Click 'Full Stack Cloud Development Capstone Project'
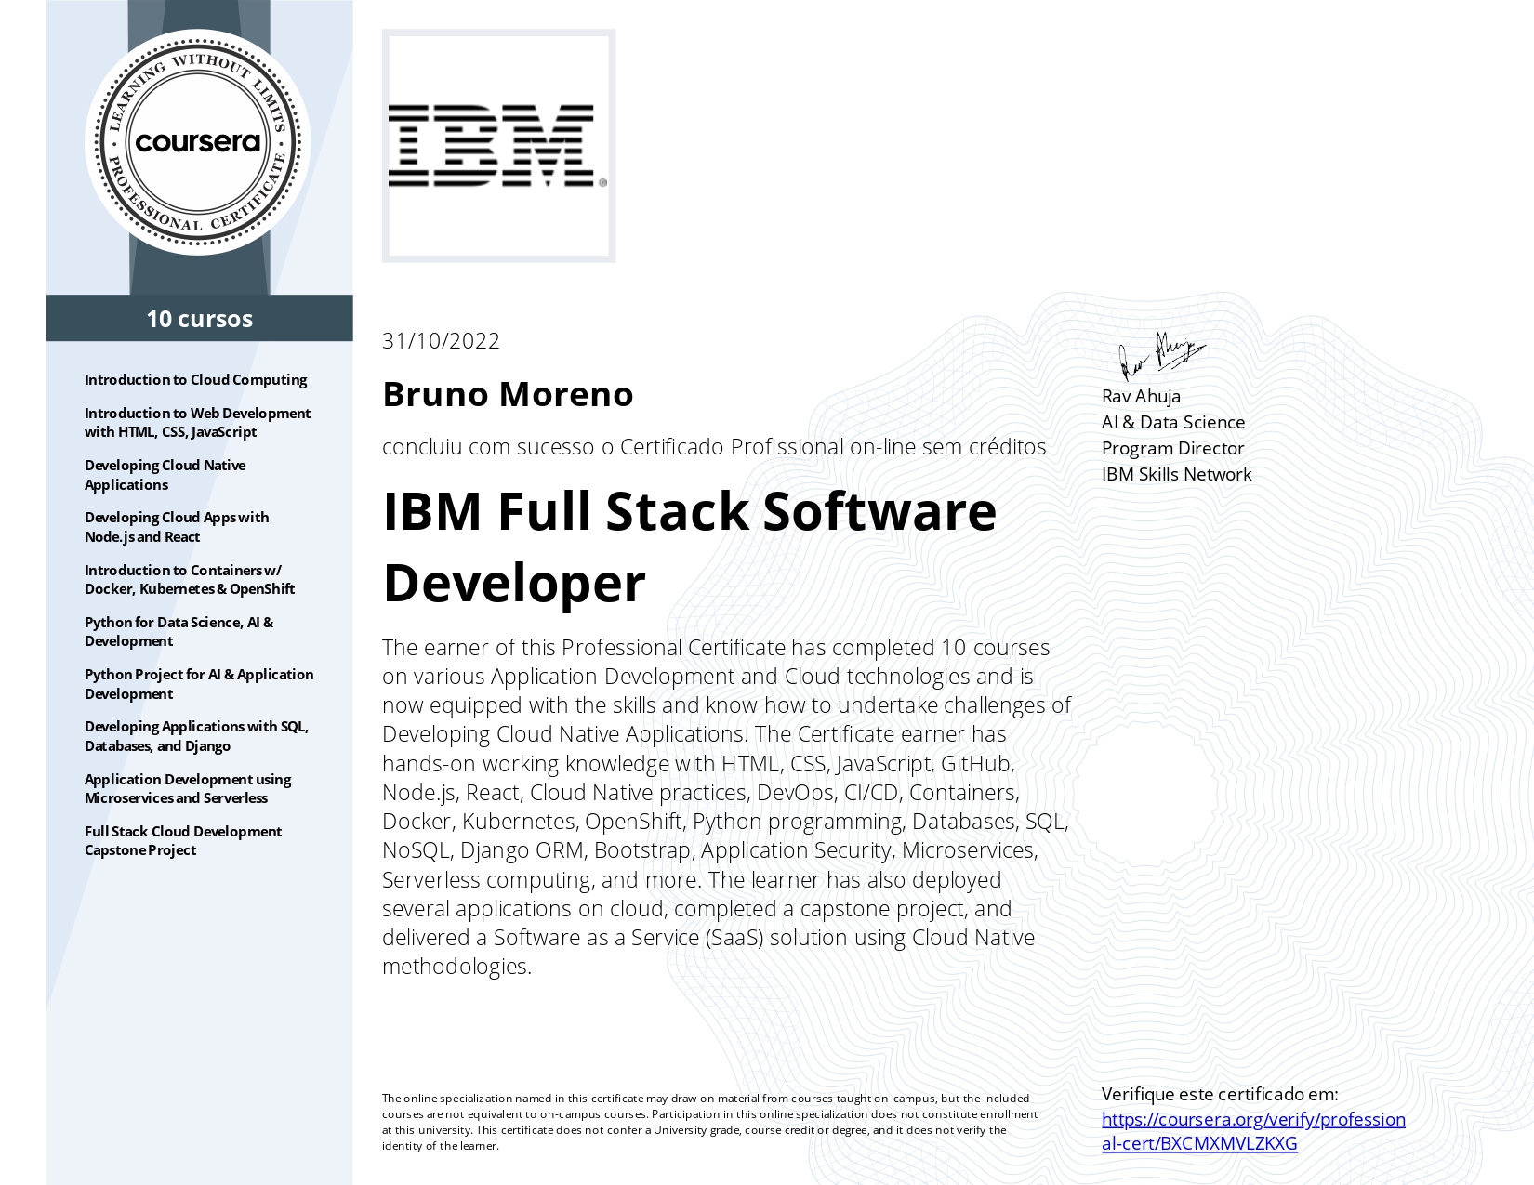 click(x=183, y=840)
